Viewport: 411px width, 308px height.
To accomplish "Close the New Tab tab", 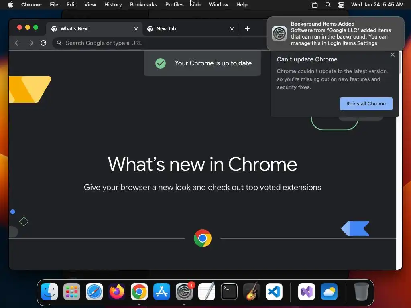I will (232, 29).
